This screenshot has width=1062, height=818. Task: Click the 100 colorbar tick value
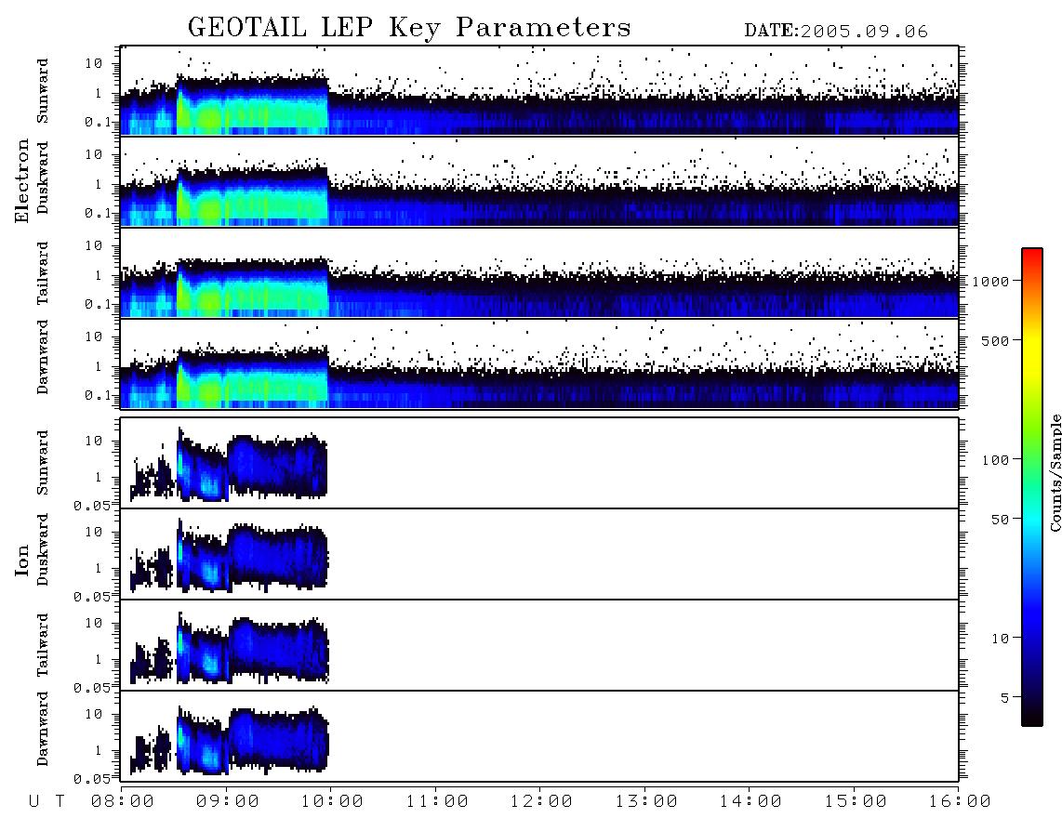pos(995,460)
